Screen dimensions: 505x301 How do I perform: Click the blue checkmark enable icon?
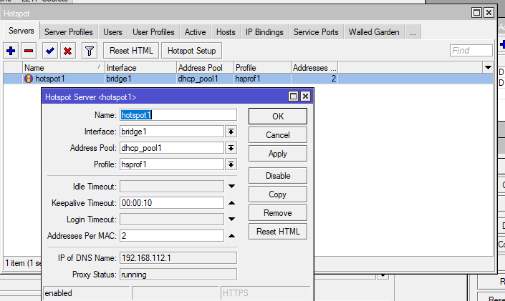pyautogui.click(x=49, y=51)
